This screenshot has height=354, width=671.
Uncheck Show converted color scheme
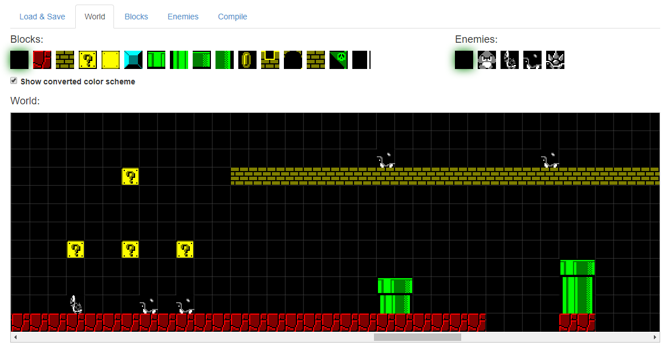click(x=14, y=81)
